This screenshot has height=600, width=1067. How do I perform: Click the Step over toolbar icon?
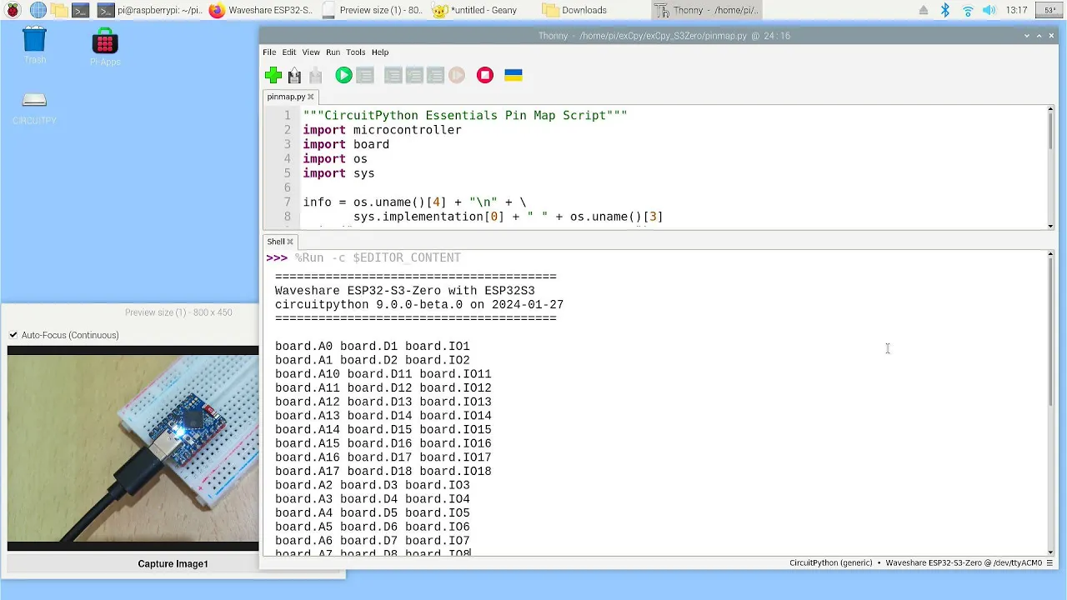click(393, 76)
